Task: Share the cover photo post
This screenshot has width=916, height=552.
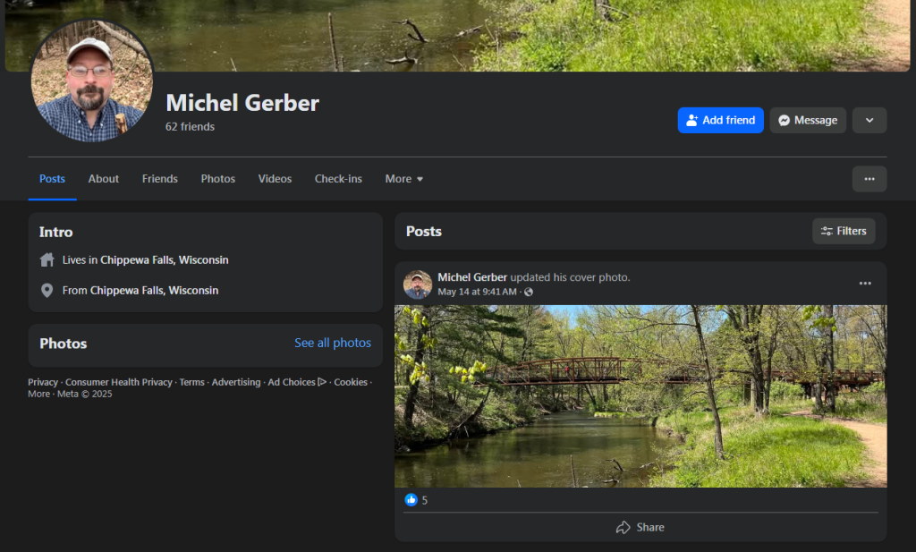Action: [640, 528]
